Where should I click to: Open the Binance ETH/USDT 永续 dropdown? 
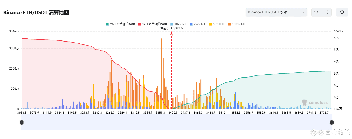[x=276, y=12]
